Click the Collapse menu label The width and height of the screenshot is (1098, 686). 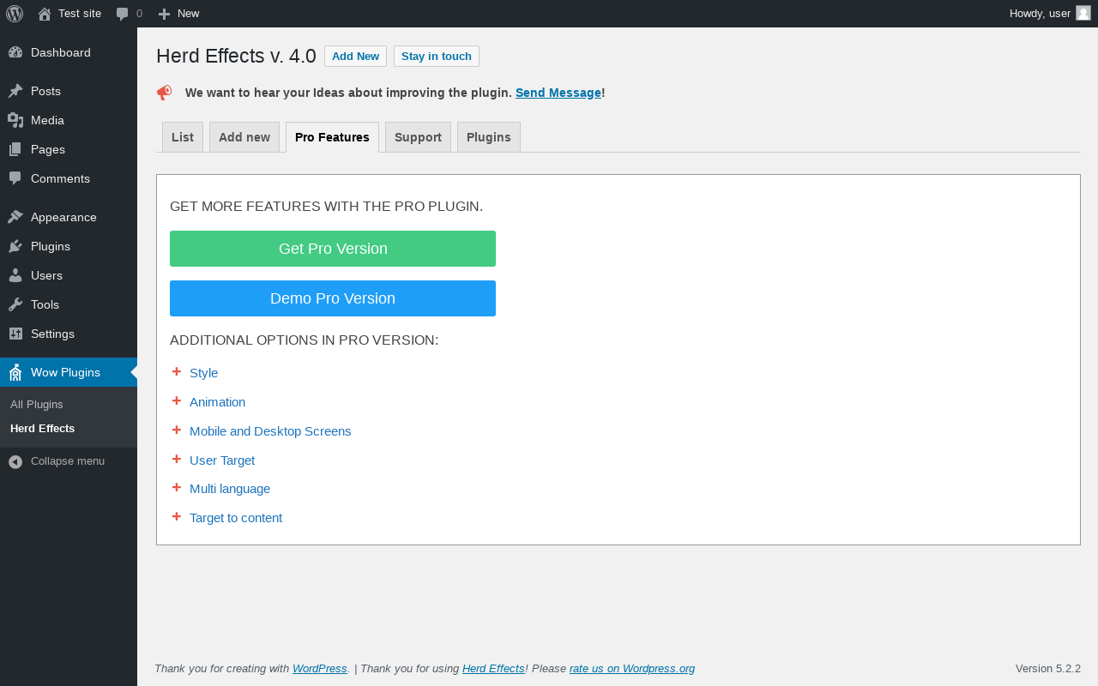tap(68, 461)
